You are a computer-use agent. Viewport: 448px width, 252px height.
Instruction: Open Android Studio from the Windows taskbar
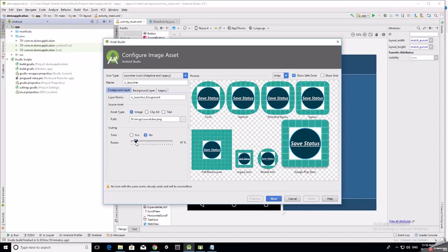coord(189,247)
